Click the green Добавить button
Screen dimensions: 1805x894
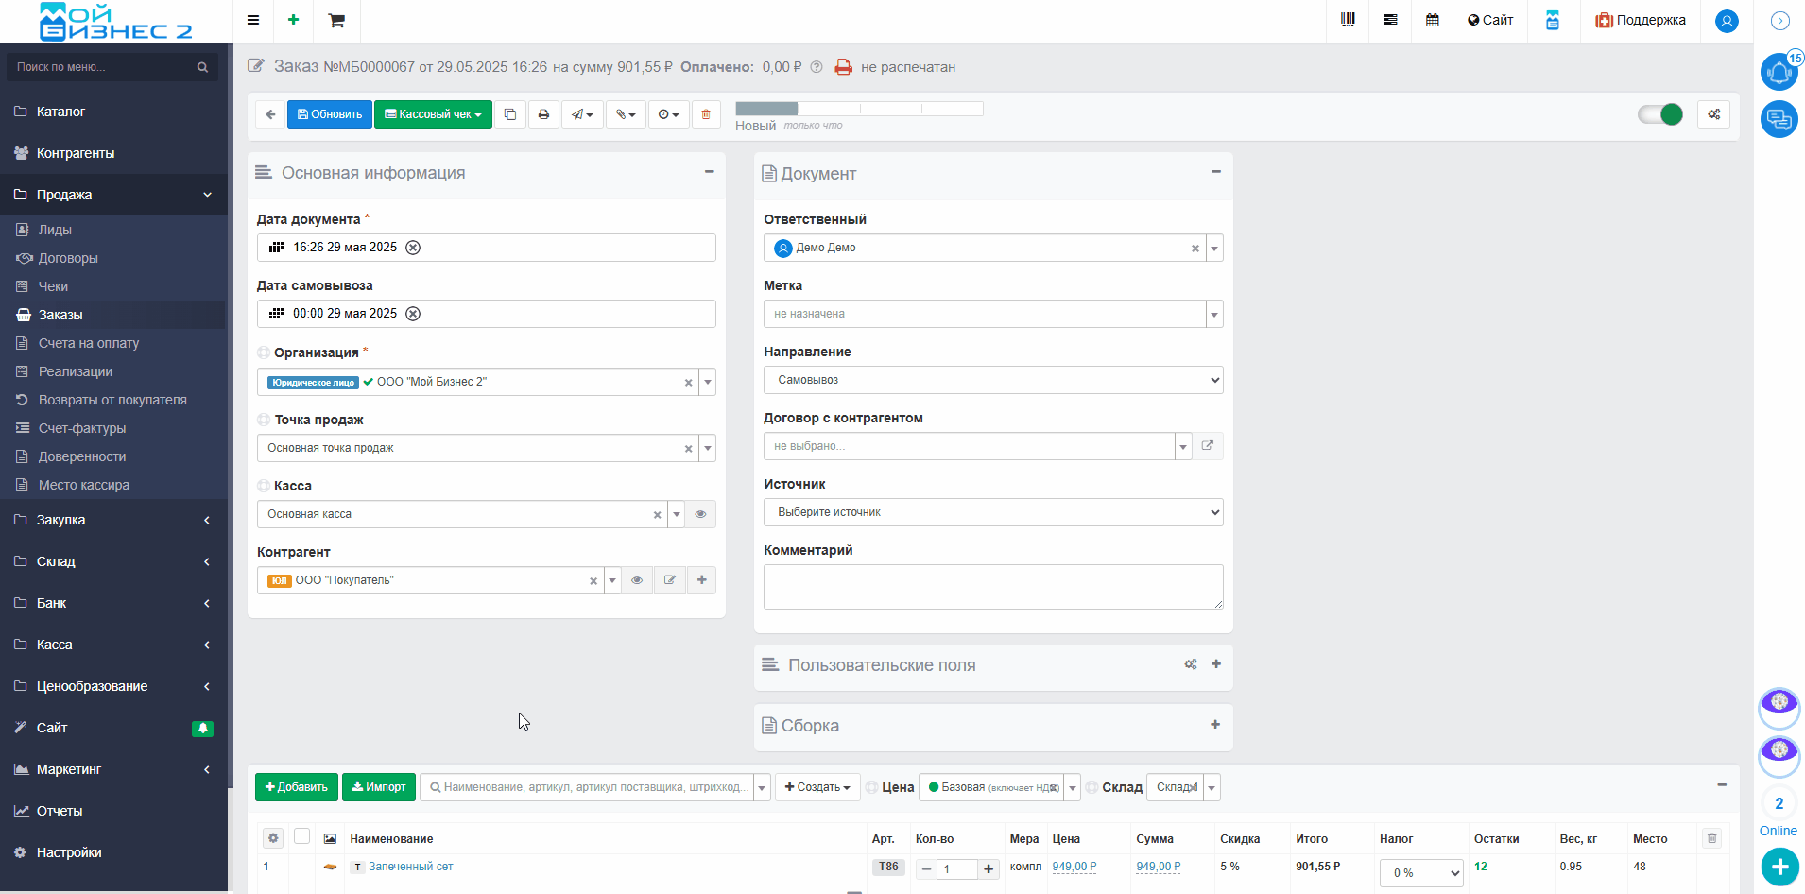(297, 787)
